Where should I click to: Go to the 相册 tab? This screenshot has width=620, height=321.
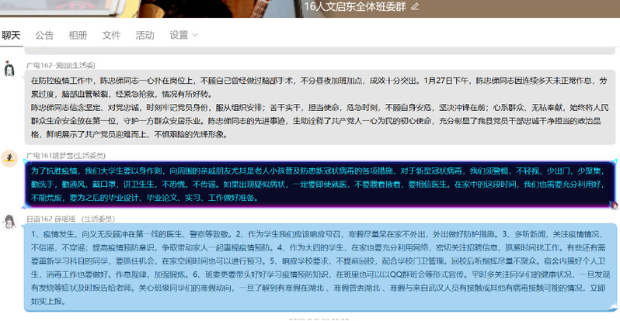tap(78, 35)
